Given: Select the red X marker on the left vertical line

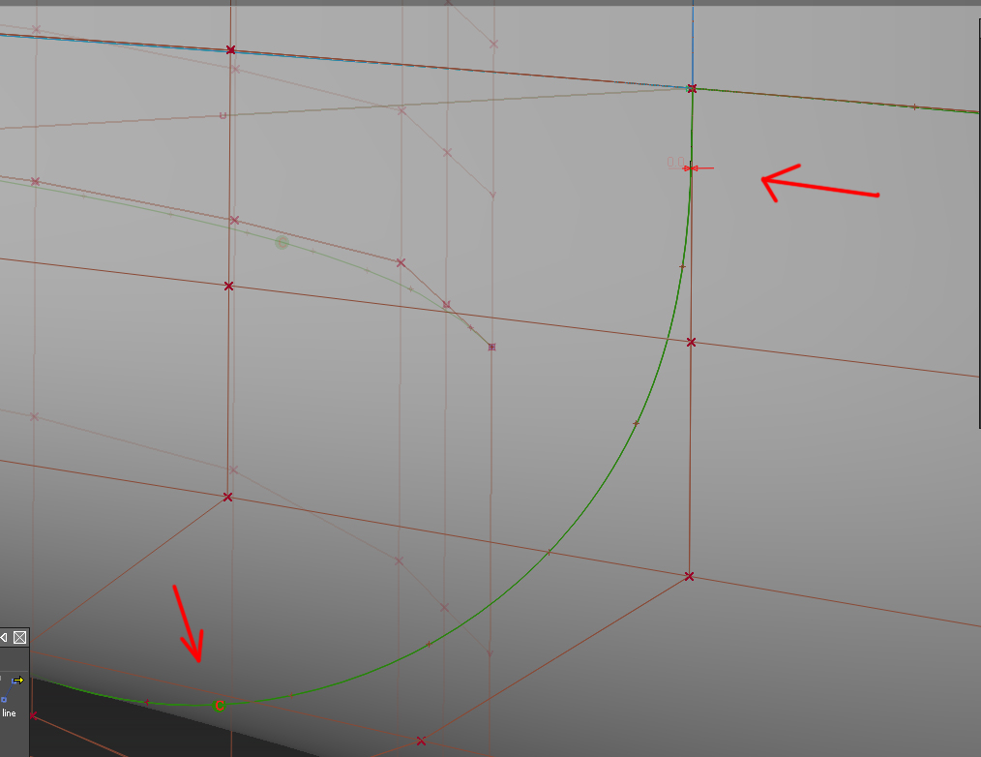Looking at the screenshot, I should [227, 497].
